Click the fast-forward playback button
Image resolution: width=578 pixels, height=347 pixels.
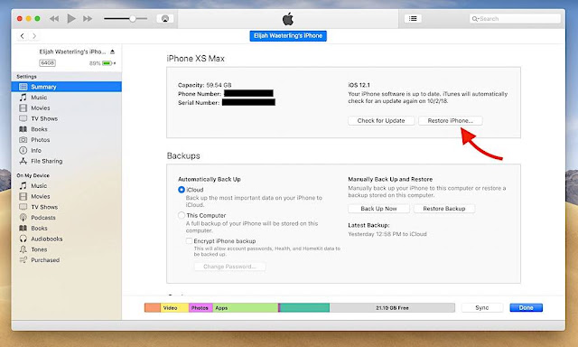[x=88, y=18]
